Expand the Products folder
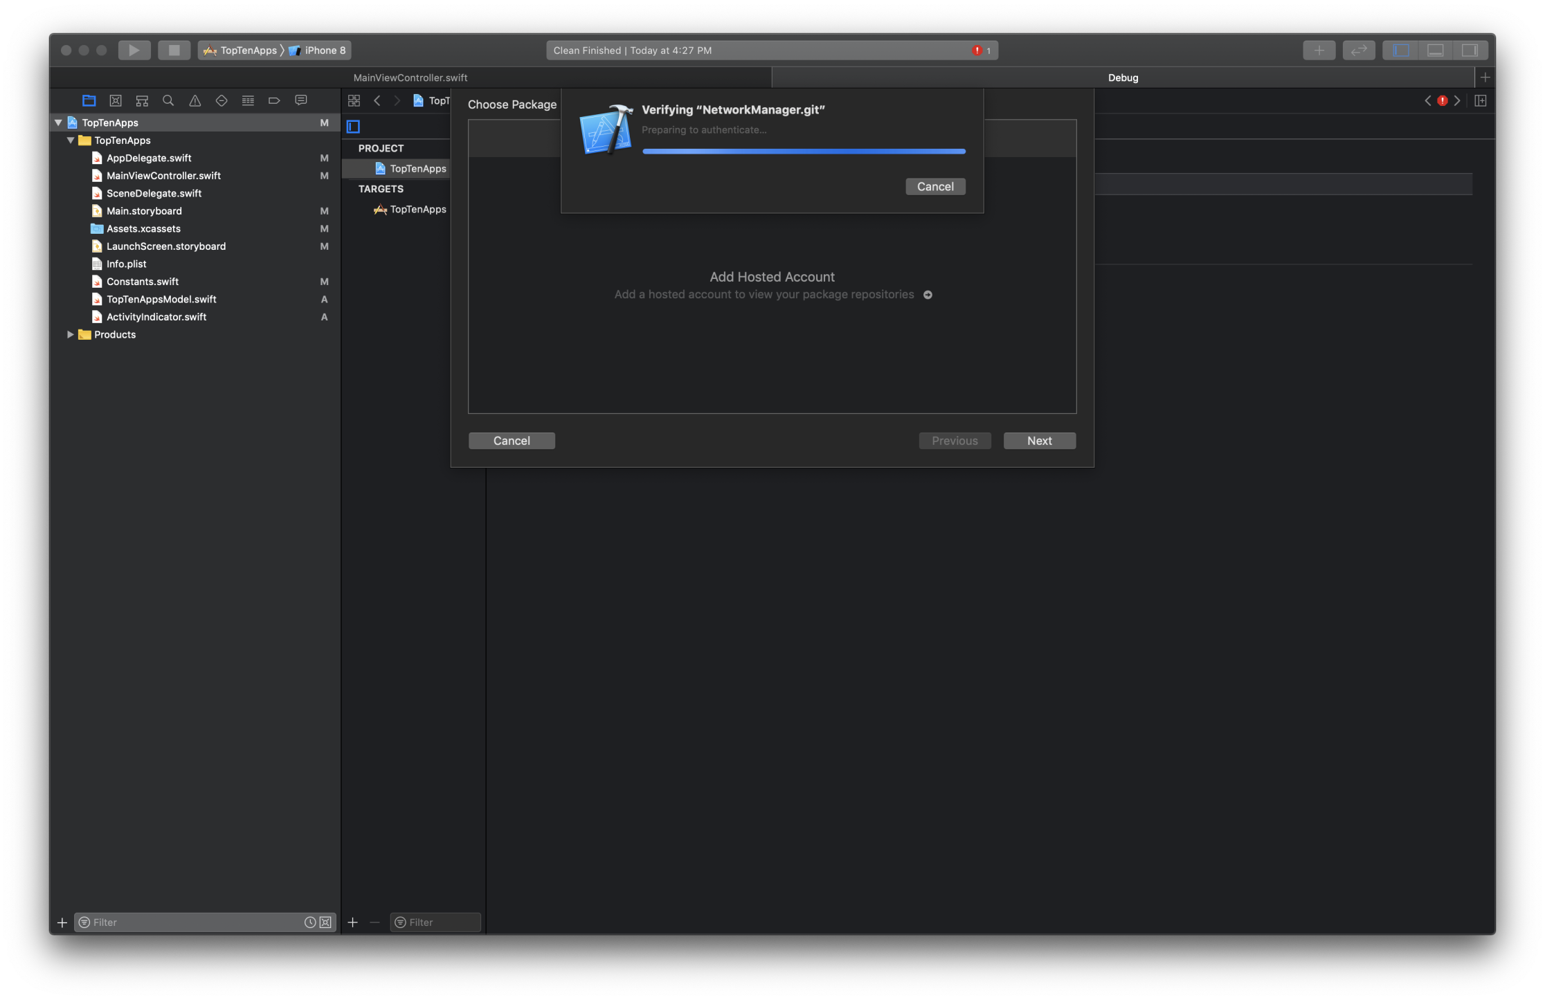The width and height of the screenshot is (1545, 1000). (70, 334)
